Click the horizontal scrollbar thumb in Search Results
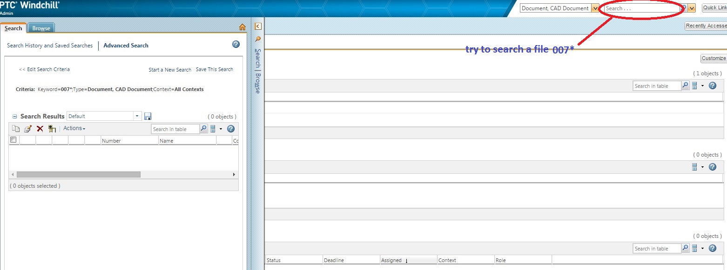 tap(78, 174)
